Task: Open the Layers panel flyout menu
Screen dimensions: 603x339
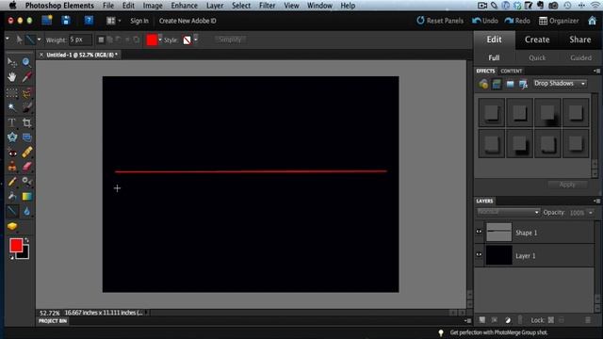Action: 596,201
